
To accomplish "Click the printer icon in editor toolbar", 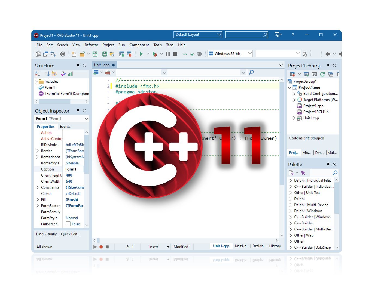I will click(x=108, y=72).
